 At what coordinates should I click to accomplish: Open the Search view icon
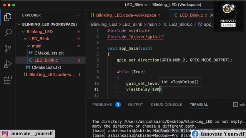[8, 33]
